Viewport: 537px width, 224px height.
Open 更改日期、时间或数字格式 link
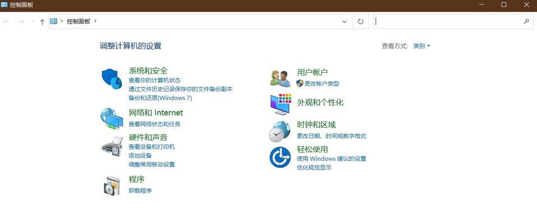pos(331,136)
